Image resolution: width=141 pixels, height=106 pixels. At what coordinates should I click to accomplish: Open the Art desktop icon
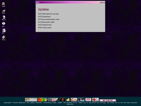4,31
